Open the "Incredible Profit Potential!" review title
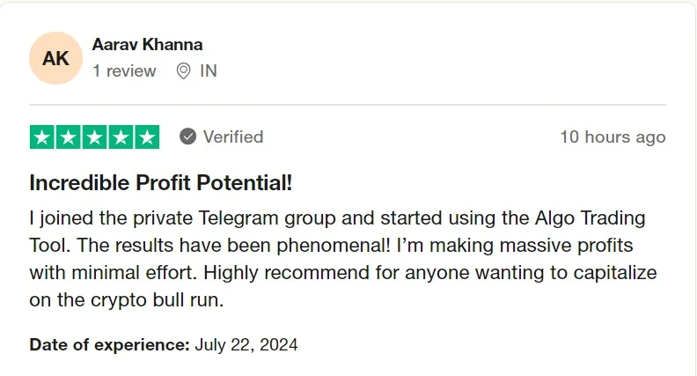 (x=161, y=183)
